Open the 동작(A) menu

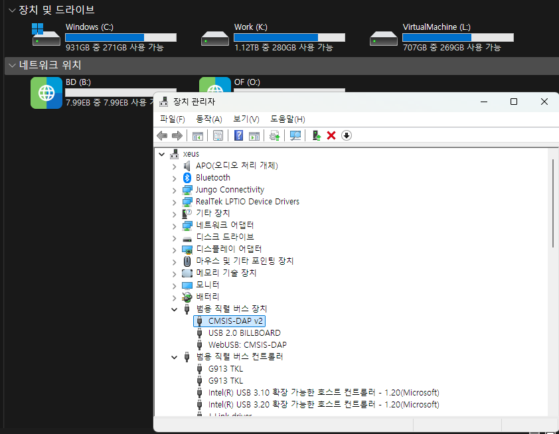point(208,119)
